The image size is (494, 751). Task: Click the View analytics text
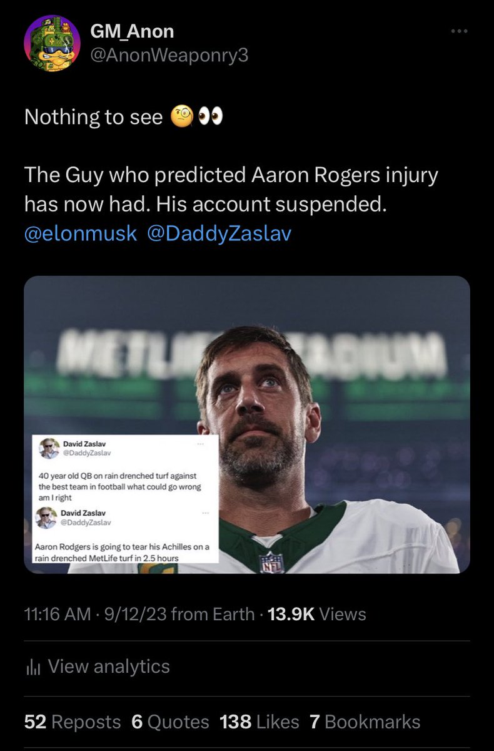(x=109, y=667)
